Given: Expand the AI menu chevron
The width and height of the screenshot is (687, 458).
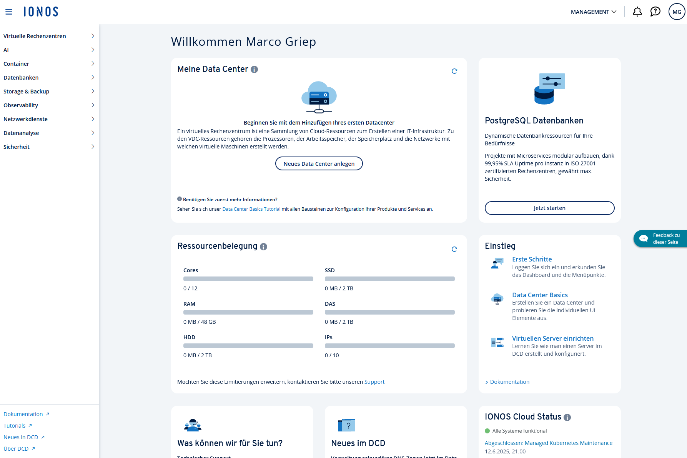Looking at the screenshot, I should coord(93,50).
